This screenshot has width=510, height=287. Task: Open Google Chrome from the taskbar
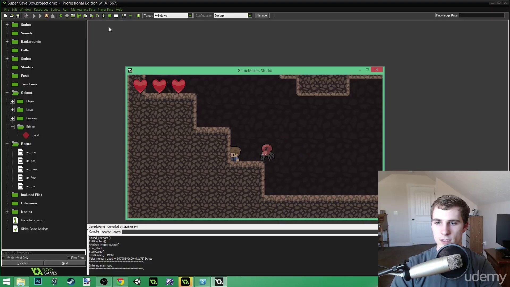pos(120,282)
